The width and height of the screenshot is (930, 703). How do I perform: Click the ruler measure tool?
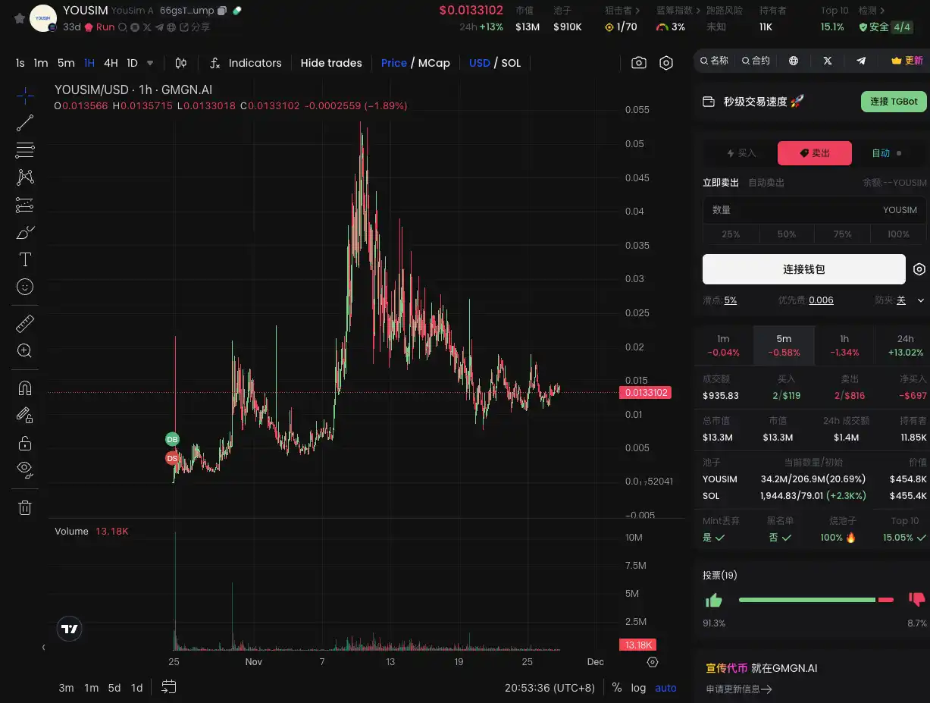pyautogui.click(x=25, y=325)
